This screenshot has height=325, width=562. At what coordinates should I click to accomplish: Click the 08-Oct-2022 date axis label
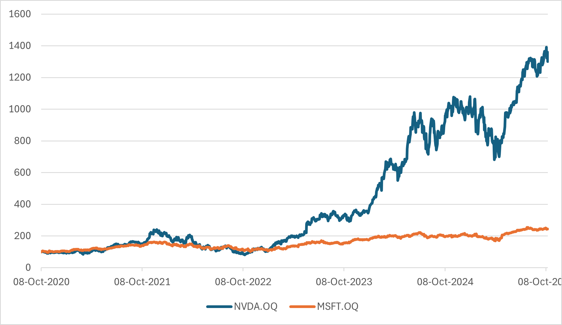pyautogui.click(x=243, y=282)
